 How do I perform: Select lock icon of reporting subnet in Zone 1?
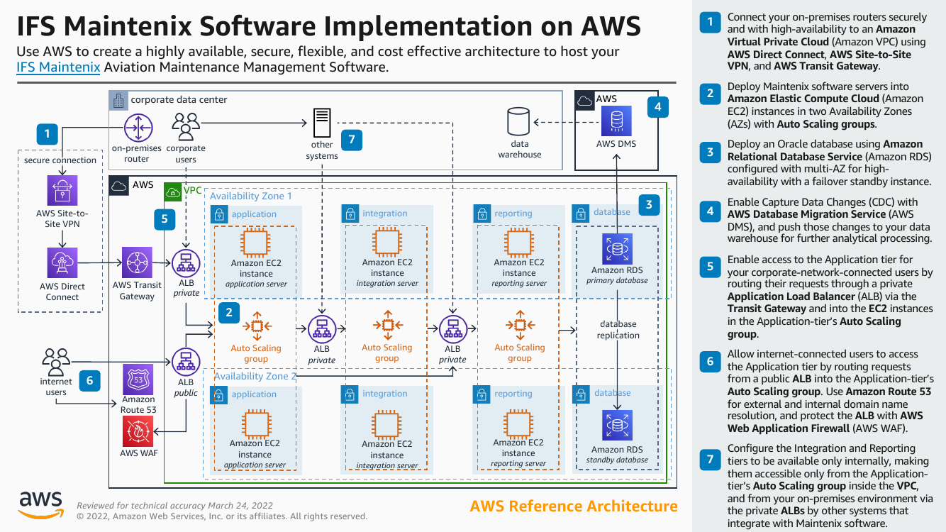482,214
